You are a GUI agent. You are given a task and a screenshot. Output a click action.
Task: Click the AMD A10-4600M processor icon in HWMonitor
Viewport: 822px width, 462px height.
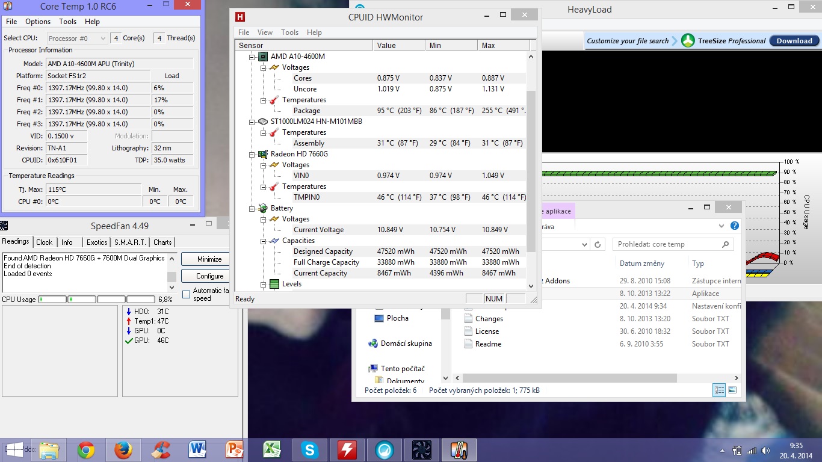click(x=263, y=57)
